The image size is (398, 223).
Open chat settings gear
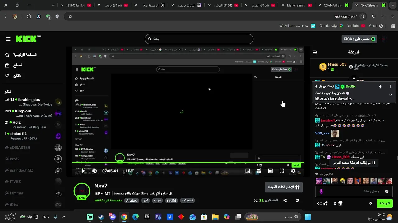coord(371,203)
